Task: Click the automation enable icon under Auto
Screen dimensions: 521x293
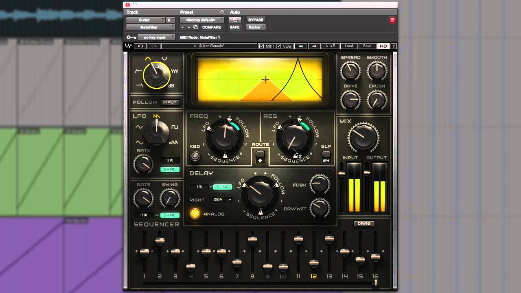Action: 235,20
